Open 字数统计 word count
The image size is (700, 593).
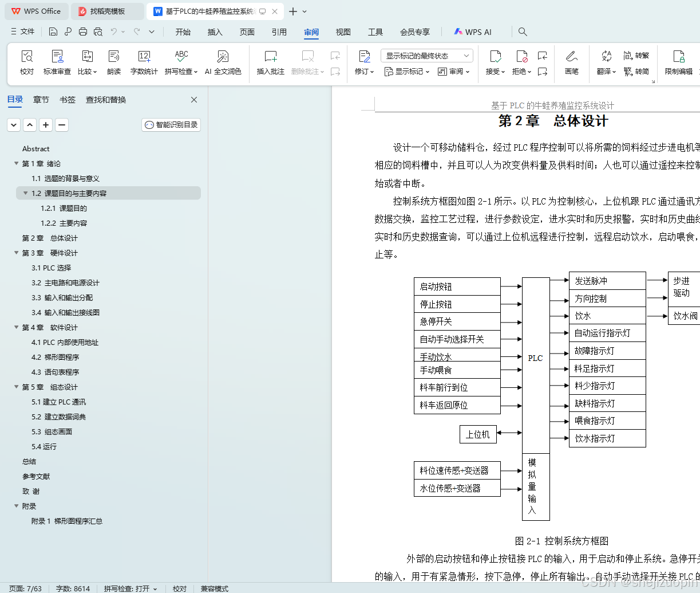pos(144,62)
